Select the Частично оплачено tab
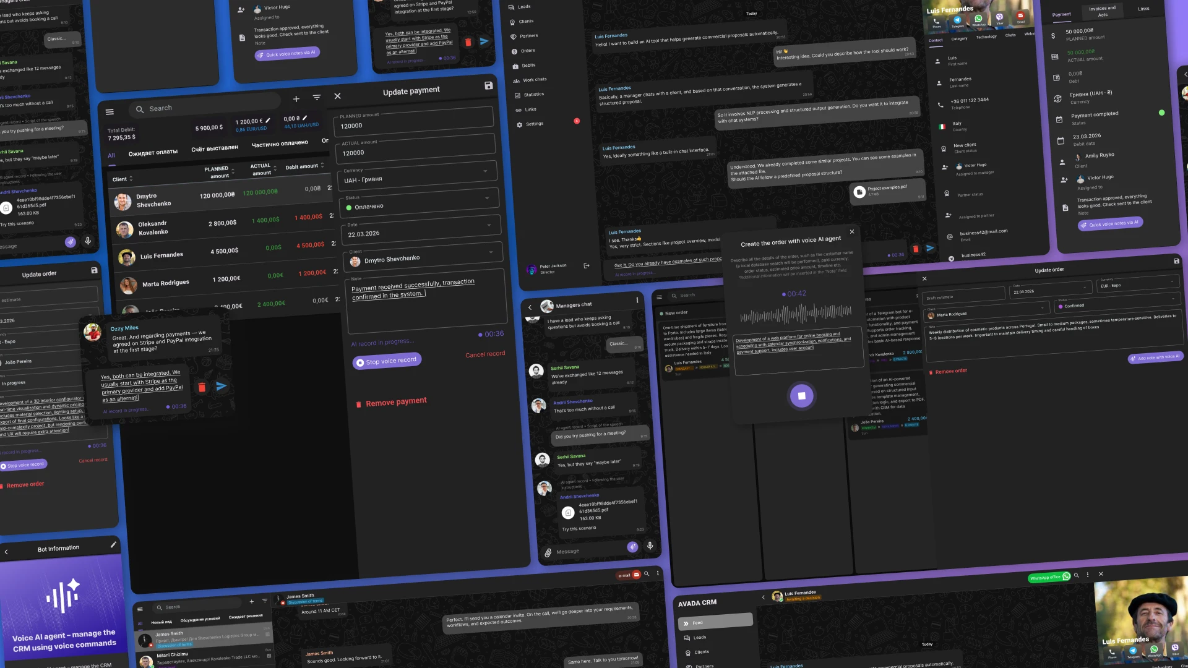The image size is (1188, 668). tap(280, 143)
